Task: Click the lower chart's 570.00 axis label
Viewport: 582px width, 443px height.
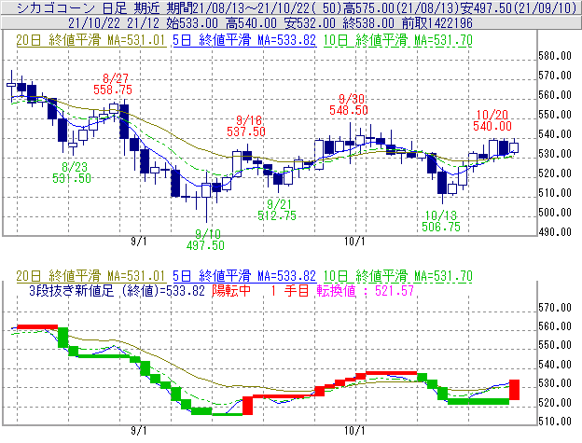Action: point(555,308)
